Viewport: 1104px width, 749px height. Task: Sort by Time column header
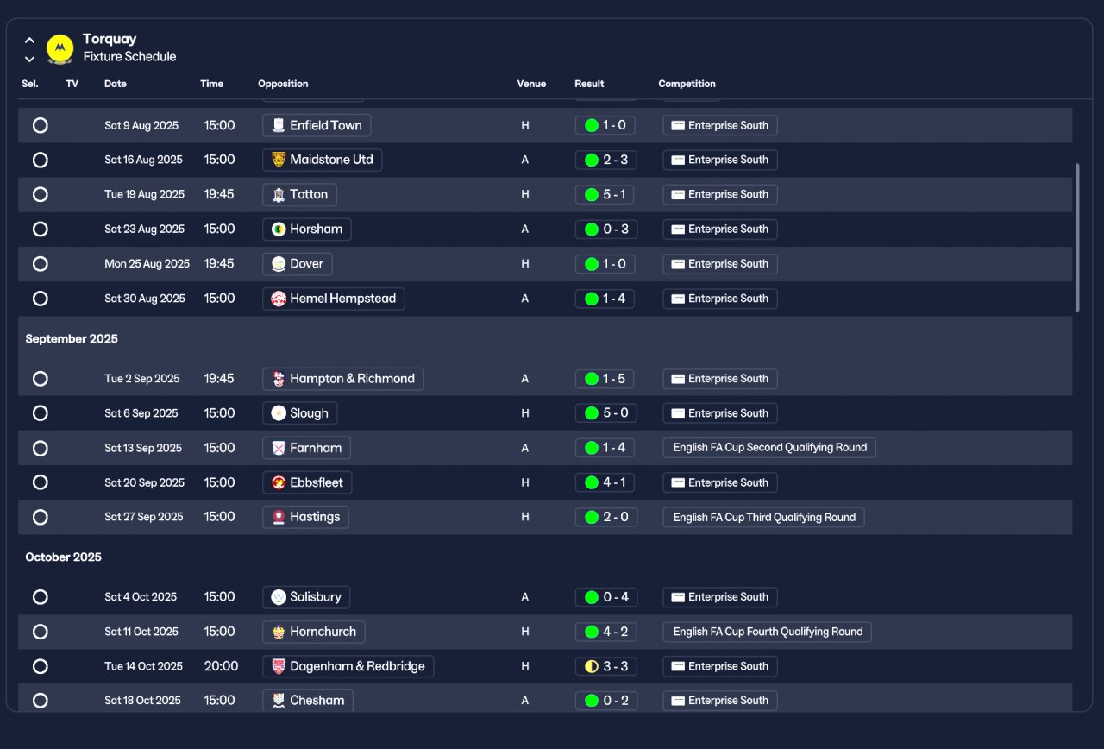(x=212, y=84)
